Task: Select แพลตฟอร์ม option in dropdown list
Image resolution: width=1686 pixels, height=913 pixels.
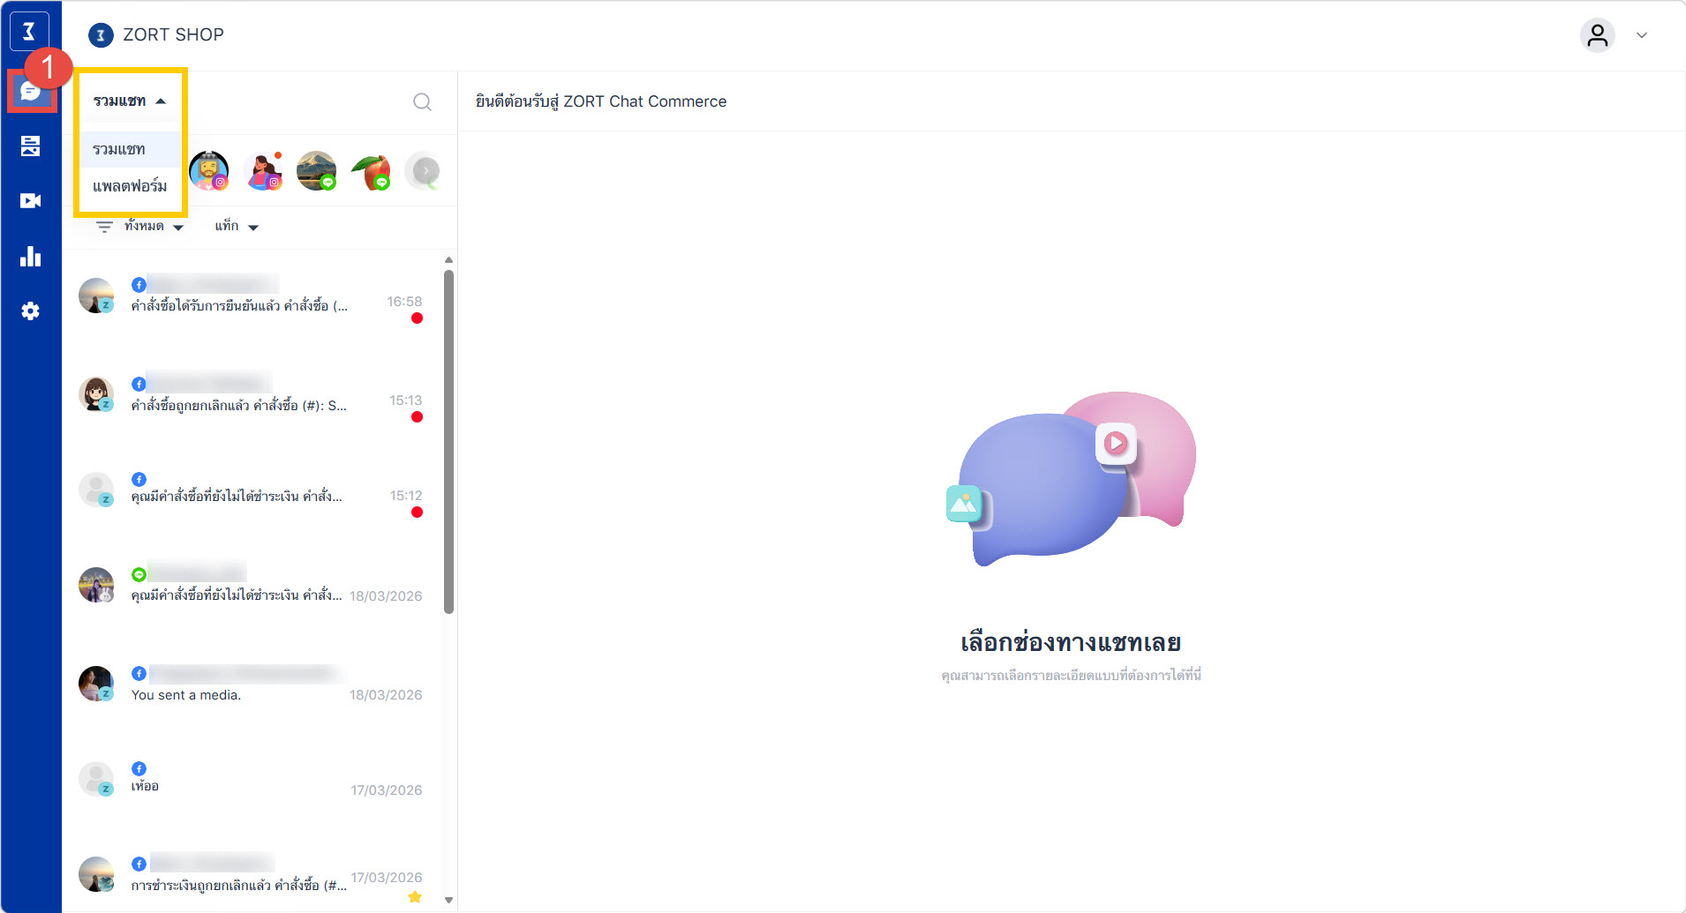Action: [130, 186]
